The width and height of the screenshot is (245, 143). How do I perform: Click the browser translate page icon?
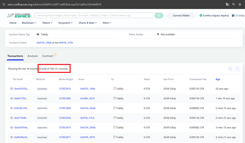coord(227,4)
